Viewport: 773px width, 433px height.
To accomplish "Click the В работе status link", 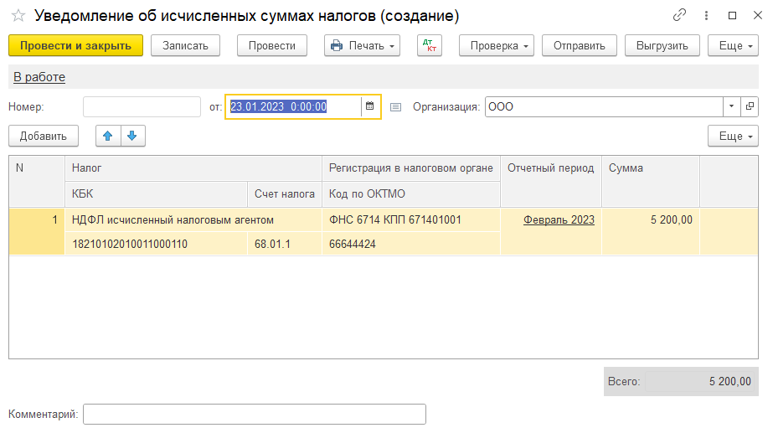I will point(39,77).
